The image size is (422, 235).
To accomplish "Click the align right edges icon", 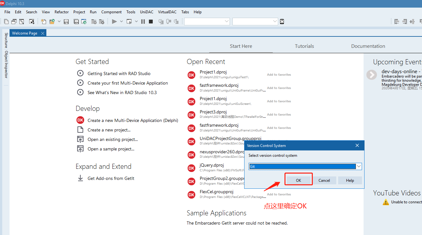I will [x=405, y=22].
